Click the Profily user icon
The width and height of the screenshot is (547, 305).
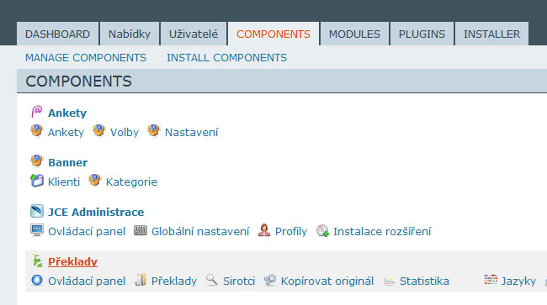(x=264, y=230)
